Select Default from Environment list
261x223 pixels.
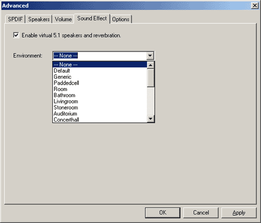click(100, 71)
